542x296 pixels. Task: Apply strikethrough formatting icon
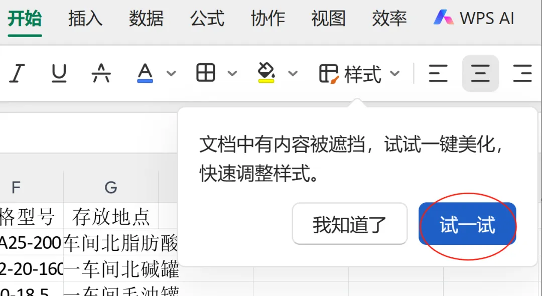(101, 73)
